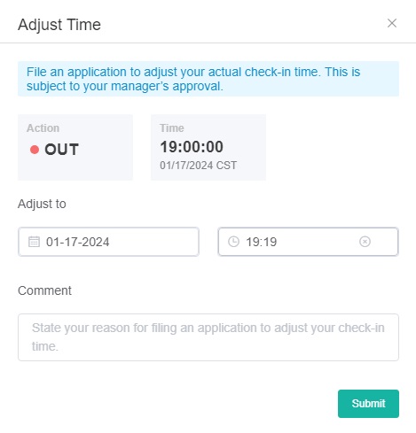The width and height of the screenshot is (416, 433).
Task: Click the blue check-in notice first line
Action: tap(193, 72)
